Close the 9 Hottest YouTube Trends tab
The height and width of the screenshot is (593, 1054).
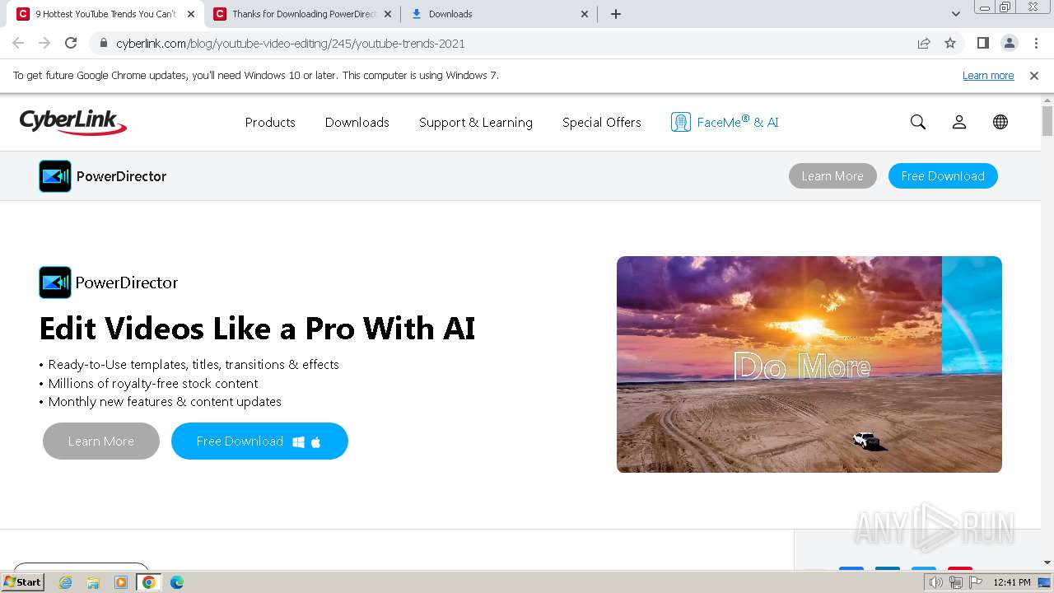coord(191,14)
